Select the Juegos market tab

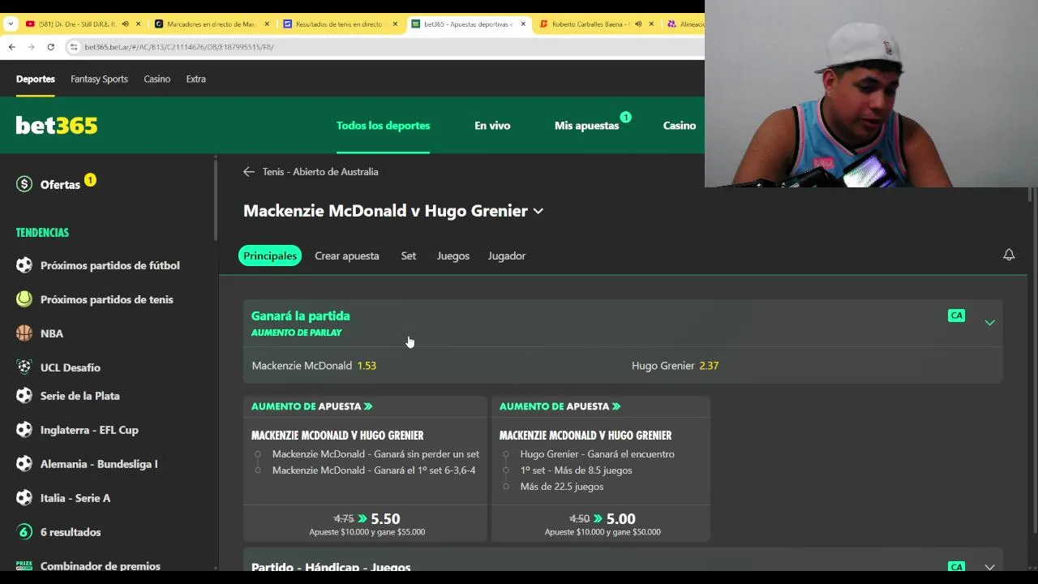pyautogui.click(x=453, y=255)
